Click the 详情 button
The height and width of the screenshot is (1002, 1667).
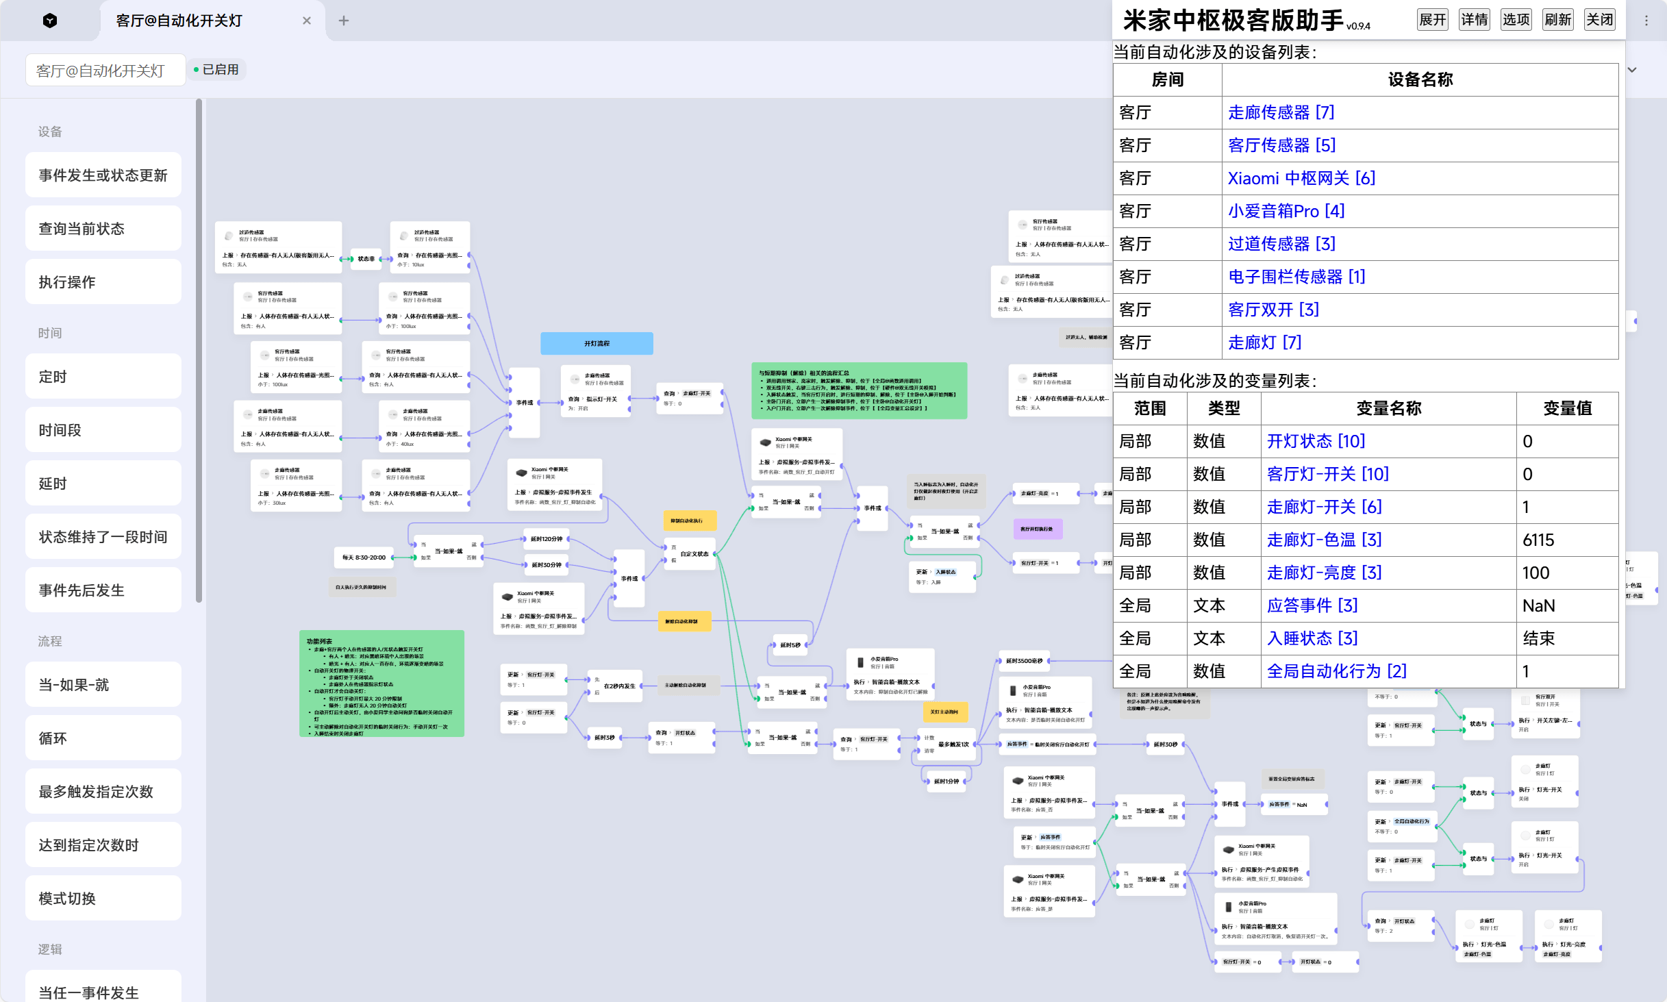pyautogui.click(x=1475, y=19)
